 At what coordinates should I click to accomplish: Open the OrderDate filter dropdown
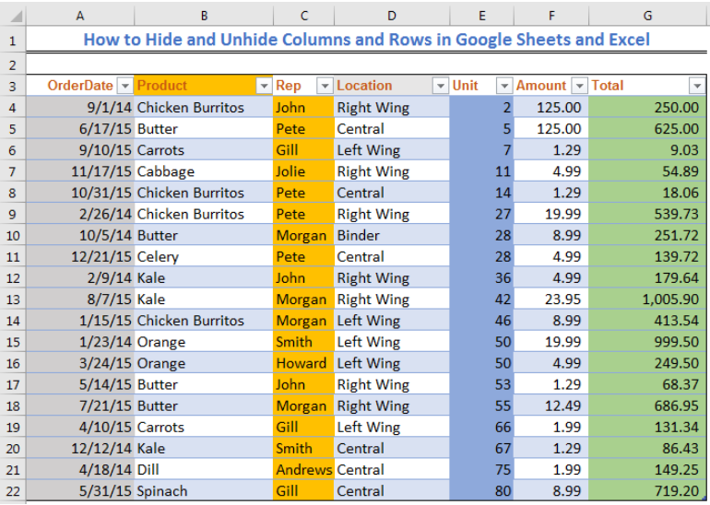tap(125, 86)
